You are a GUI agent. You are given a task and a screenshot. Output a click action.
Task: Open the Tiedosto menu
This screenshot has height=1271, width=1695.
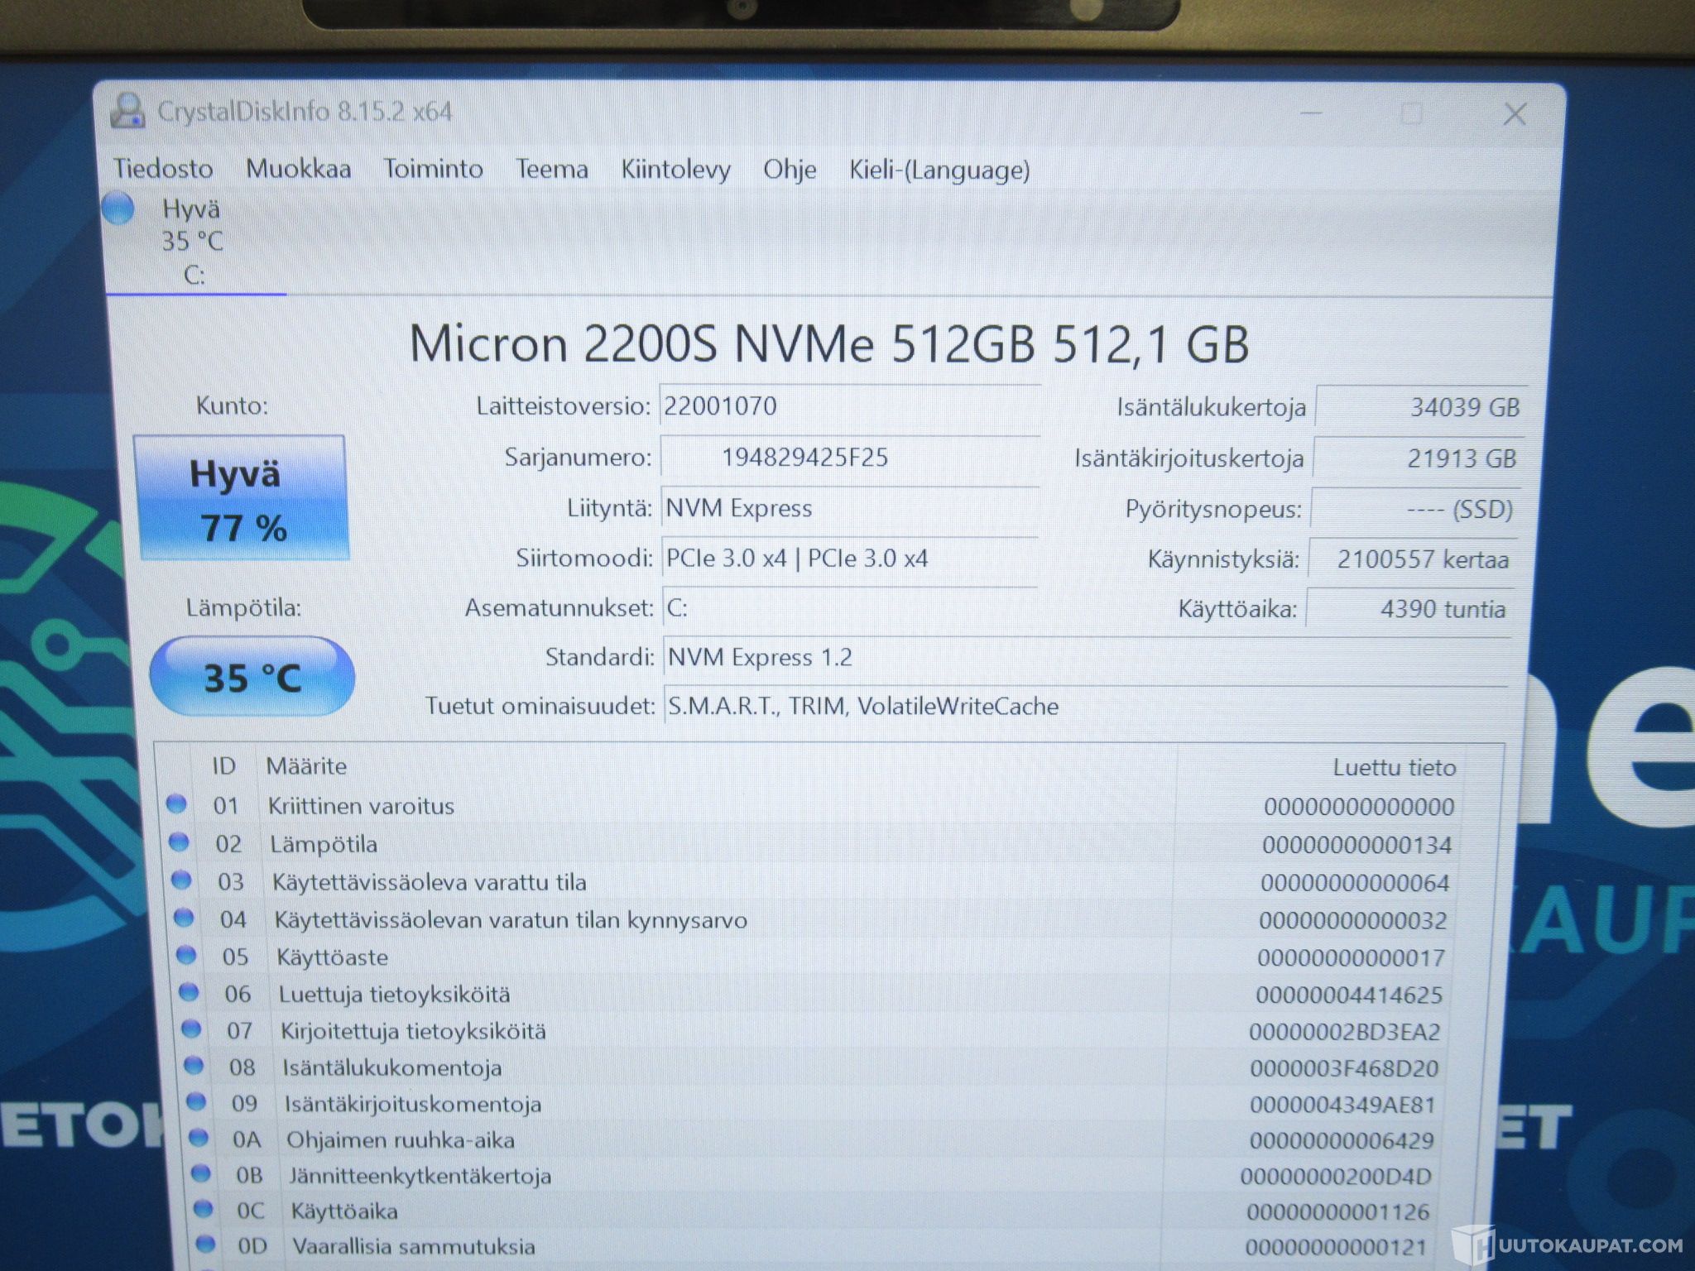click(163, 169)
